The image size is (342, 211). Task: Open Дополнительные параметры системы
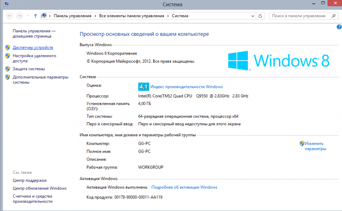(x=40, y=79)
